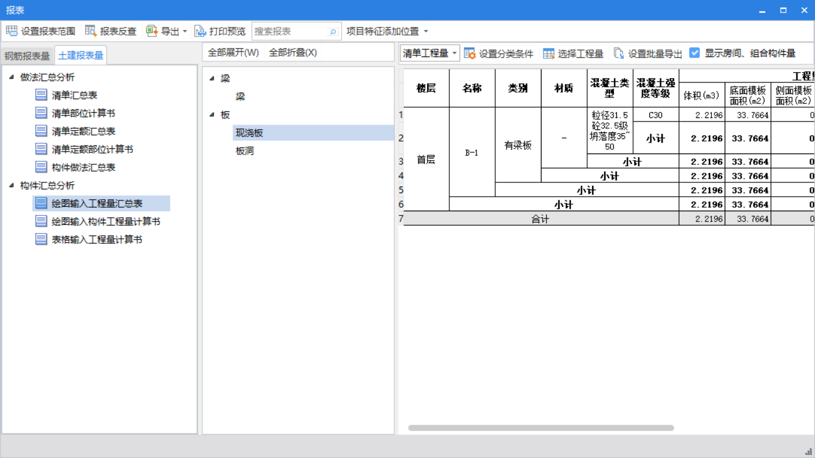Click the 选择工程量 icon

click(x=548, y=54)
